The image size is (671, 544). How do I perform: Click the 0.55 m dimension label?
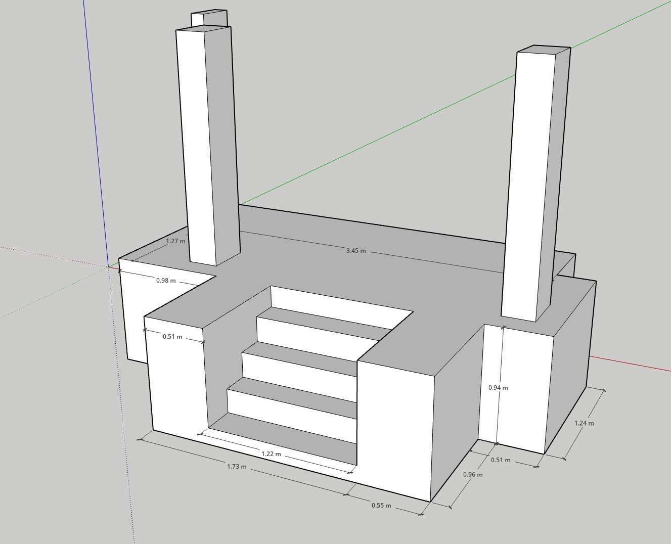click(x=381, y=505)
